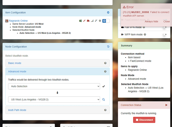Click the 'Node Mode: Advanced mode' item line

[27, 27]
